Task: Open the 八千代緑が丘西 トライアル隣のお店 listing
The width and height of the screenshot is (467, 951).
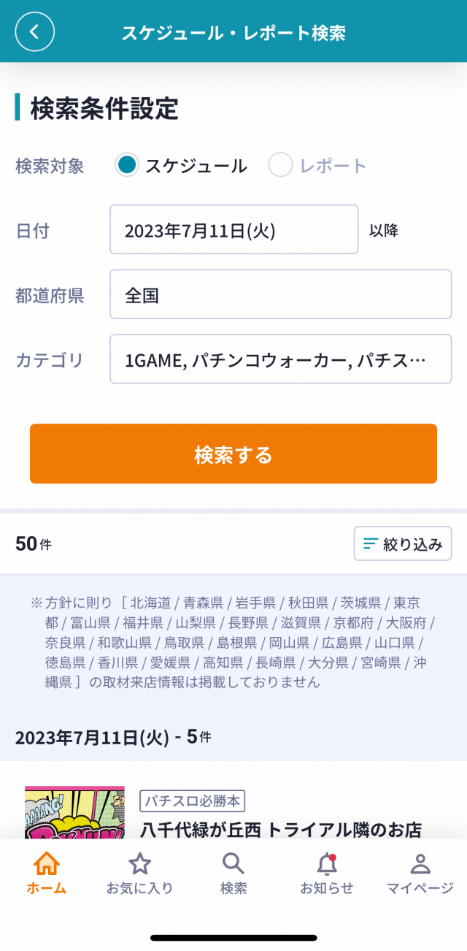Action: [281, 829]
